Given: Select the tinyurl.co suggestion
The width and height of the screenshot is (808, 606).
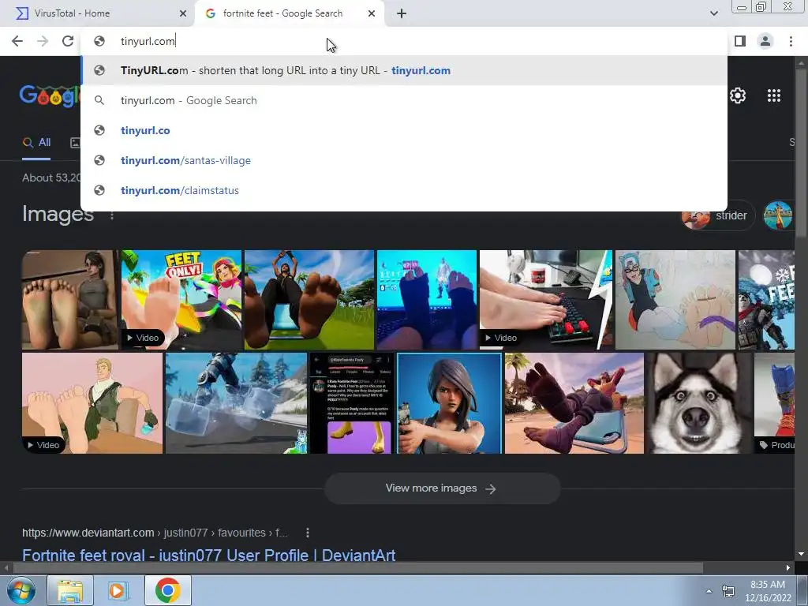Looking at the screenshot, I should [x=404, y=130].
